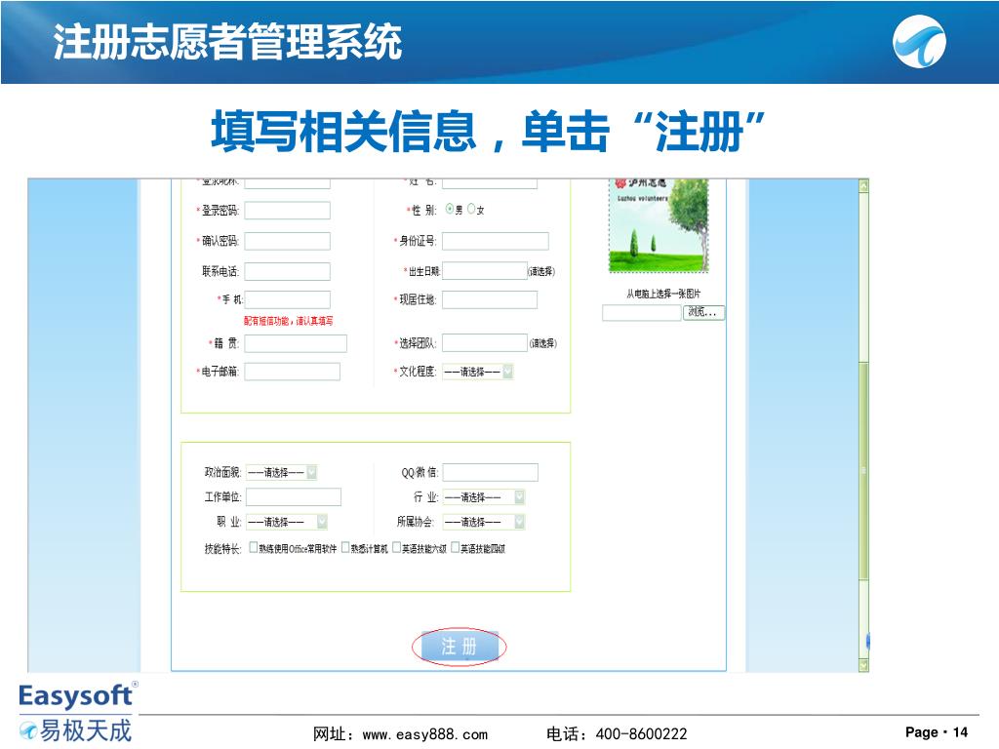Click the scrollbar down arrow
999x749 pixels.
point(864,665)
